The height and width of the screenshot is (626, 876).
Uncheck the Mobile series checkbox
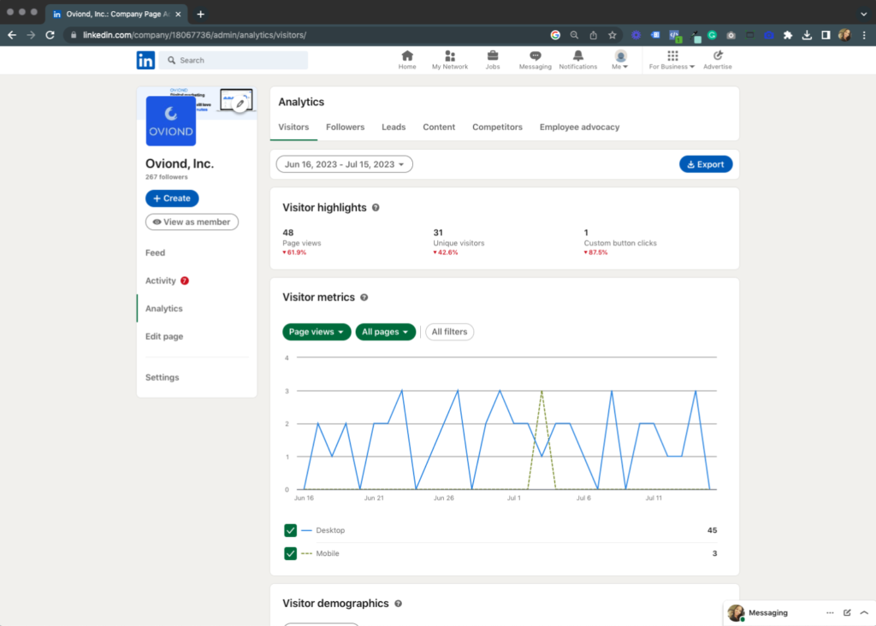click(x=290, y=553)
